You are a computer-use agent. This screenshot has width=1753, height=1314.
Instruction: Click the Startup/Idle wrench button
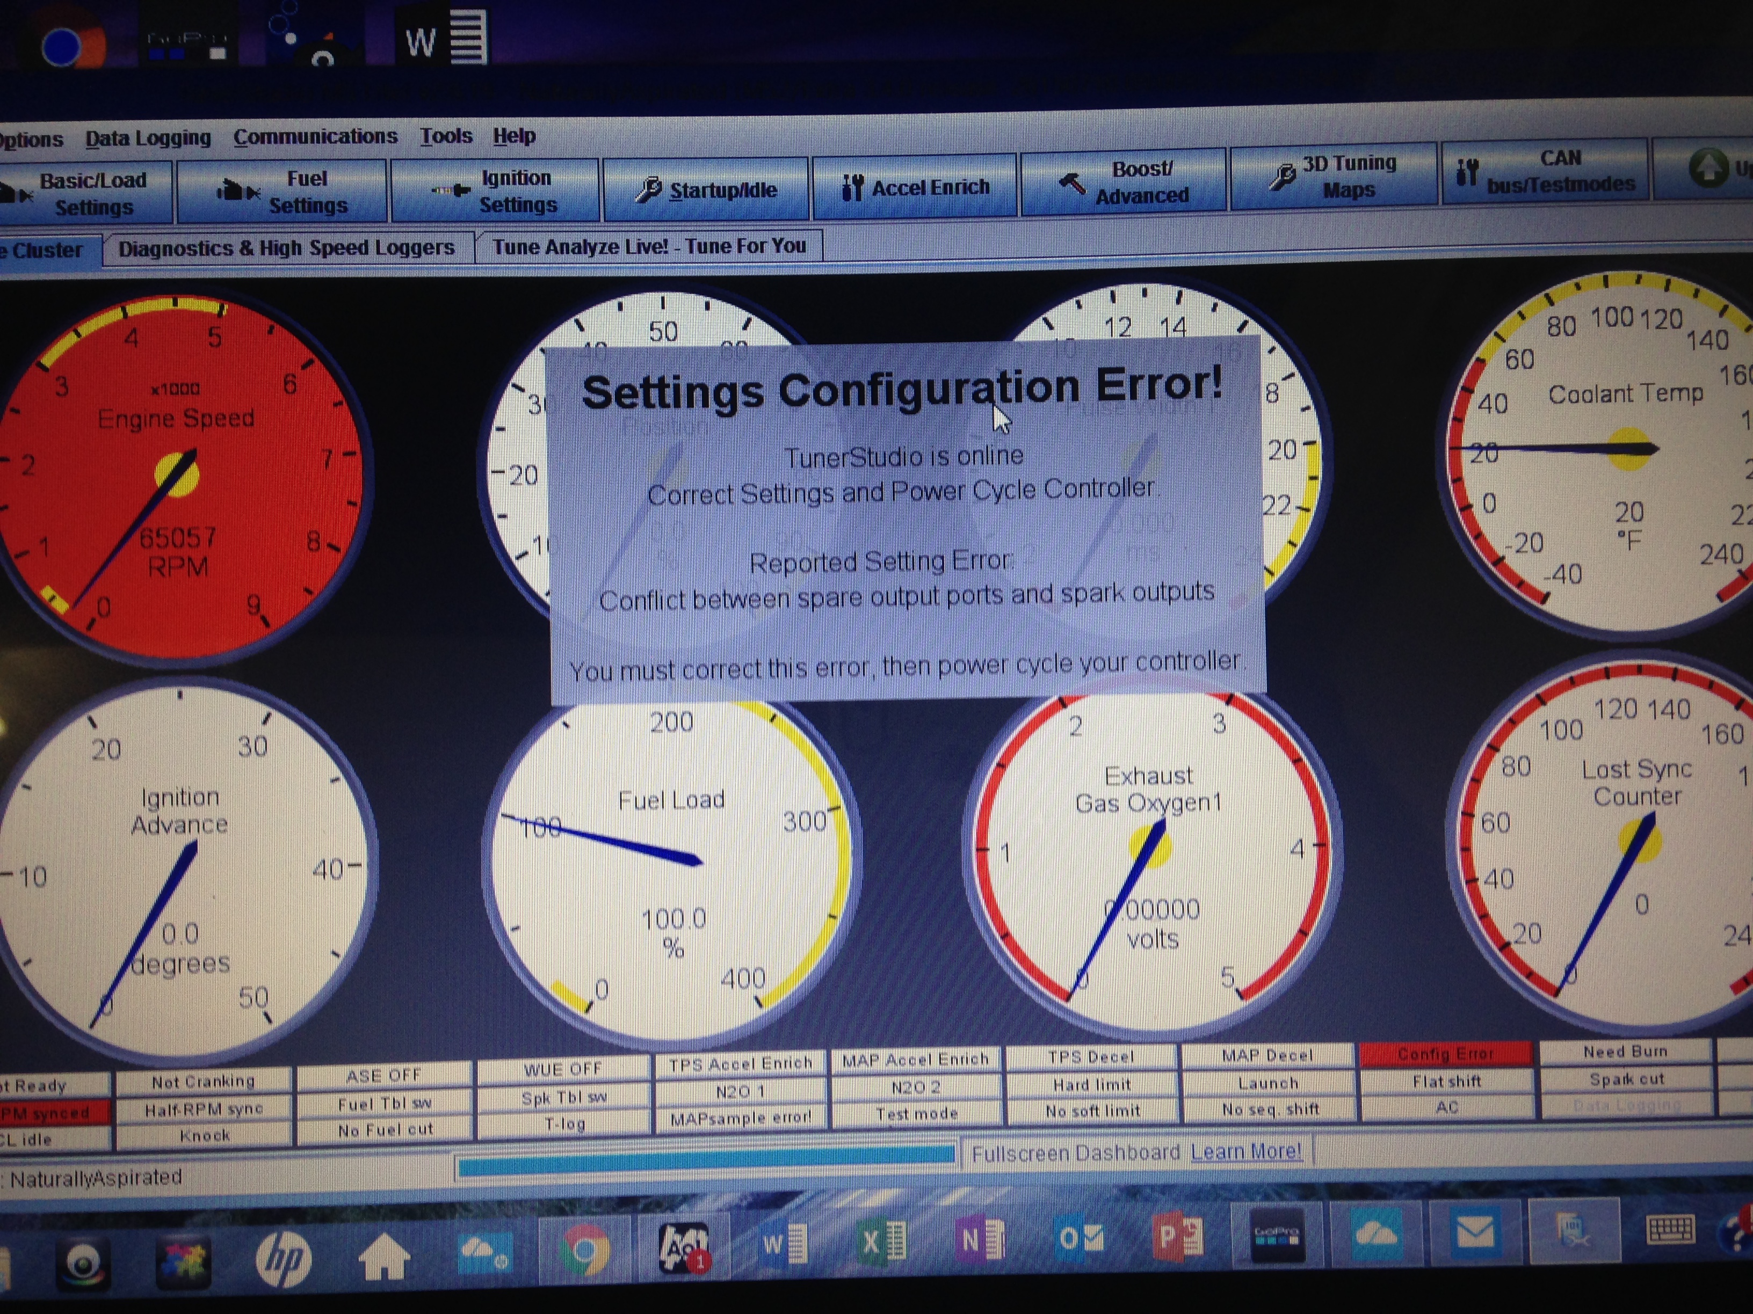click(706, 189)
